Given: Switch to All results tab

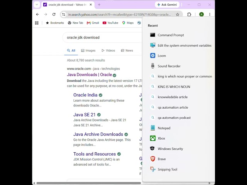Looking at the screenshot, I should [x=71, y=50].
